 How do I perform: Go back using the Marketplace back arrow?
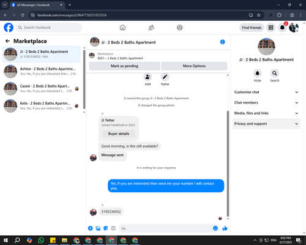pyautogui.click(x=7, y=41)
